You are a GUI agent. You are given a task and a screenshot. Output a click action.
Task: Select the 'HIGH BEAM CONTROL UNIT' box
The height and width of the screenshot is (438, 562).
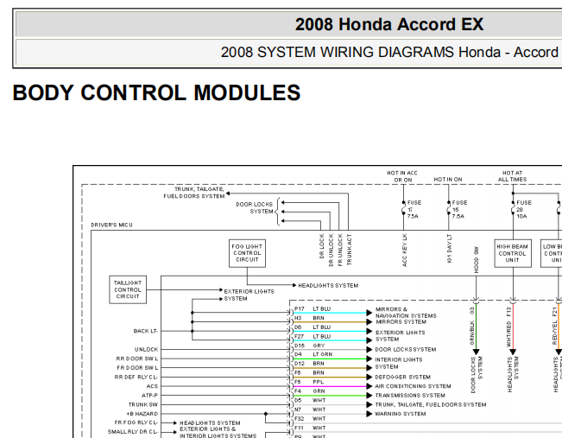(x=513, y=253)
